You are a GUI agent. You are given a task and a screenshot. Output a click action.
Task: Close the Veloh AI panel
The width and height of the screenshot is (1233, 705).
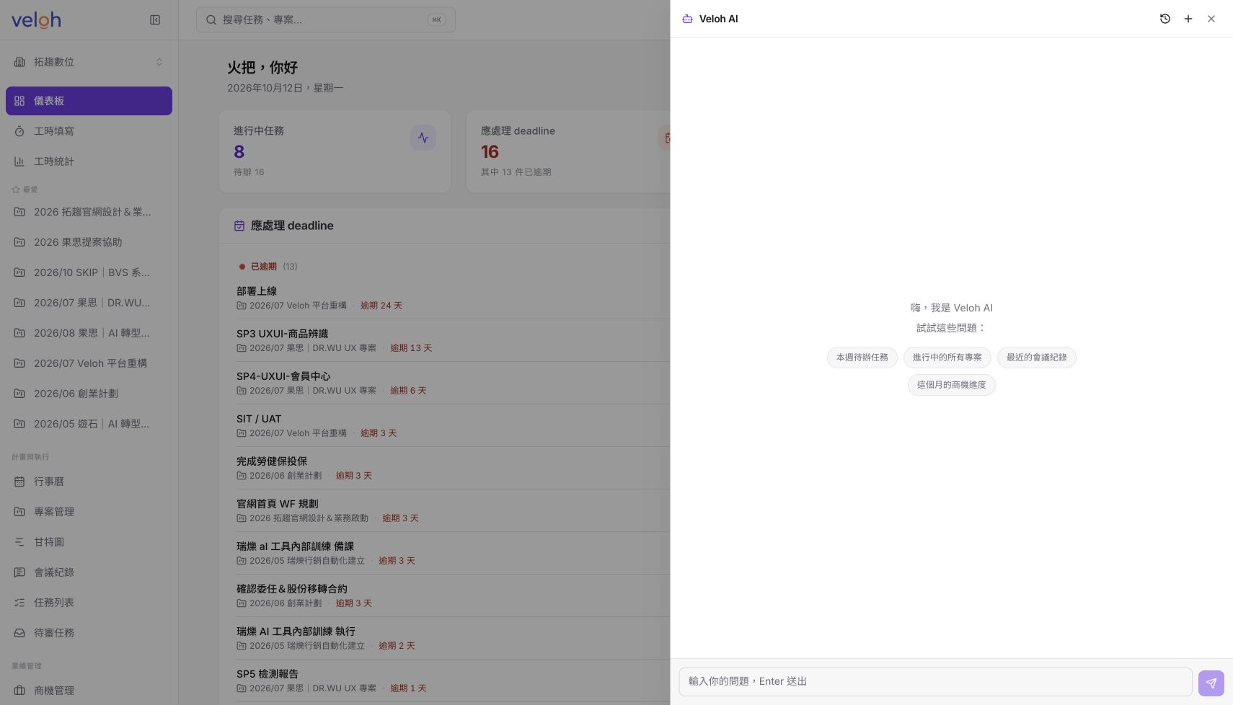coord(1211,19)
